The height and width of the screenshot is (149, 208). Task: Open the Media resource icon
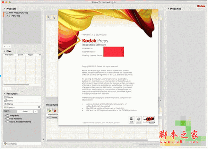[x=5, y=97]
